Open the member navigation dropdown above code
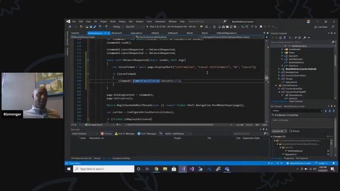 [233, 37]
